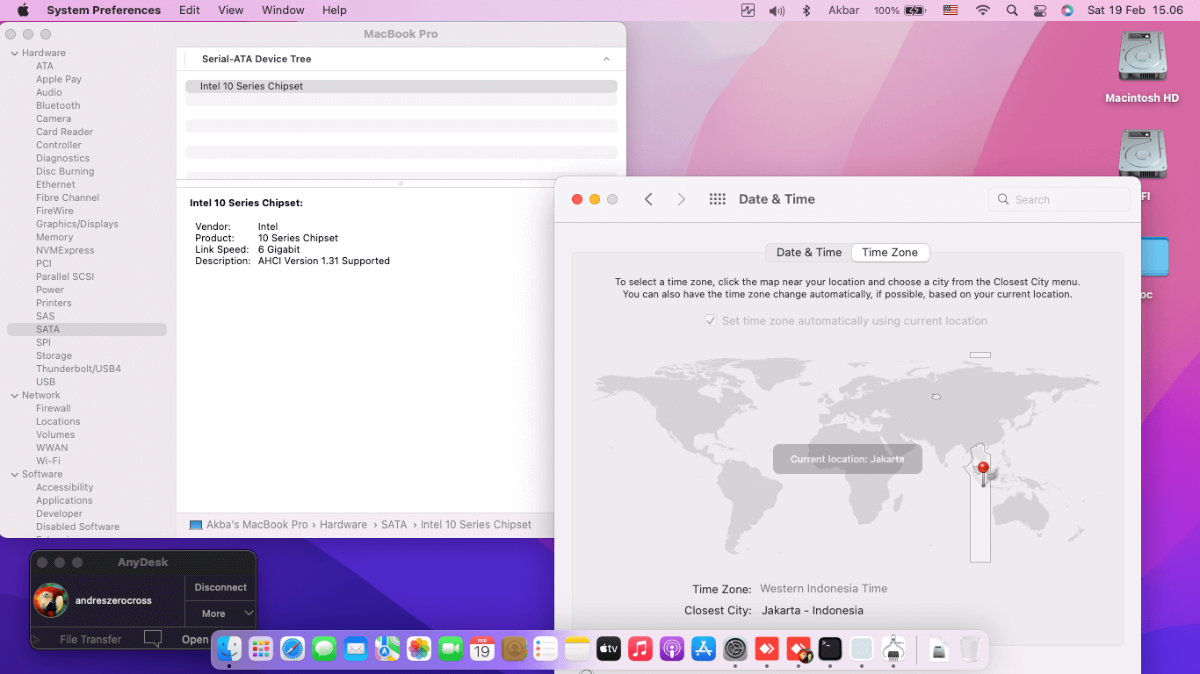Click the Western Indonesia Time value
1200x674 pixels.
(823, 589)
